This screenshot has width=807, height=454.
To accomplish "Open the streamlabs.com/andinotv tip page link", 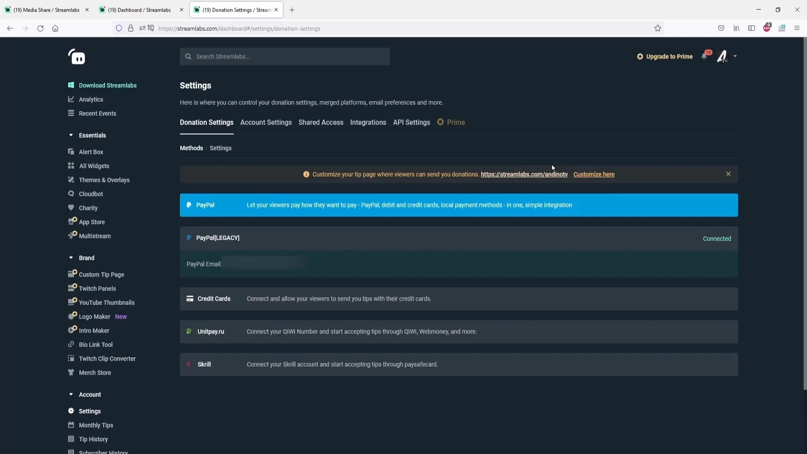I will (x=524, y=174).
